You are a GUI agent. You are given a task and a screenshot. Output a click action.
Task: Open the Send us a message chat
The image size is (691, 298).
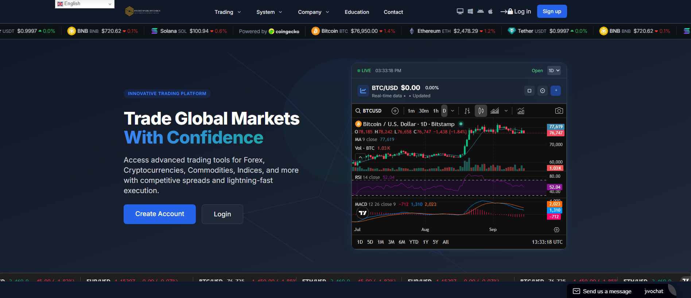(x=602, y=291)
